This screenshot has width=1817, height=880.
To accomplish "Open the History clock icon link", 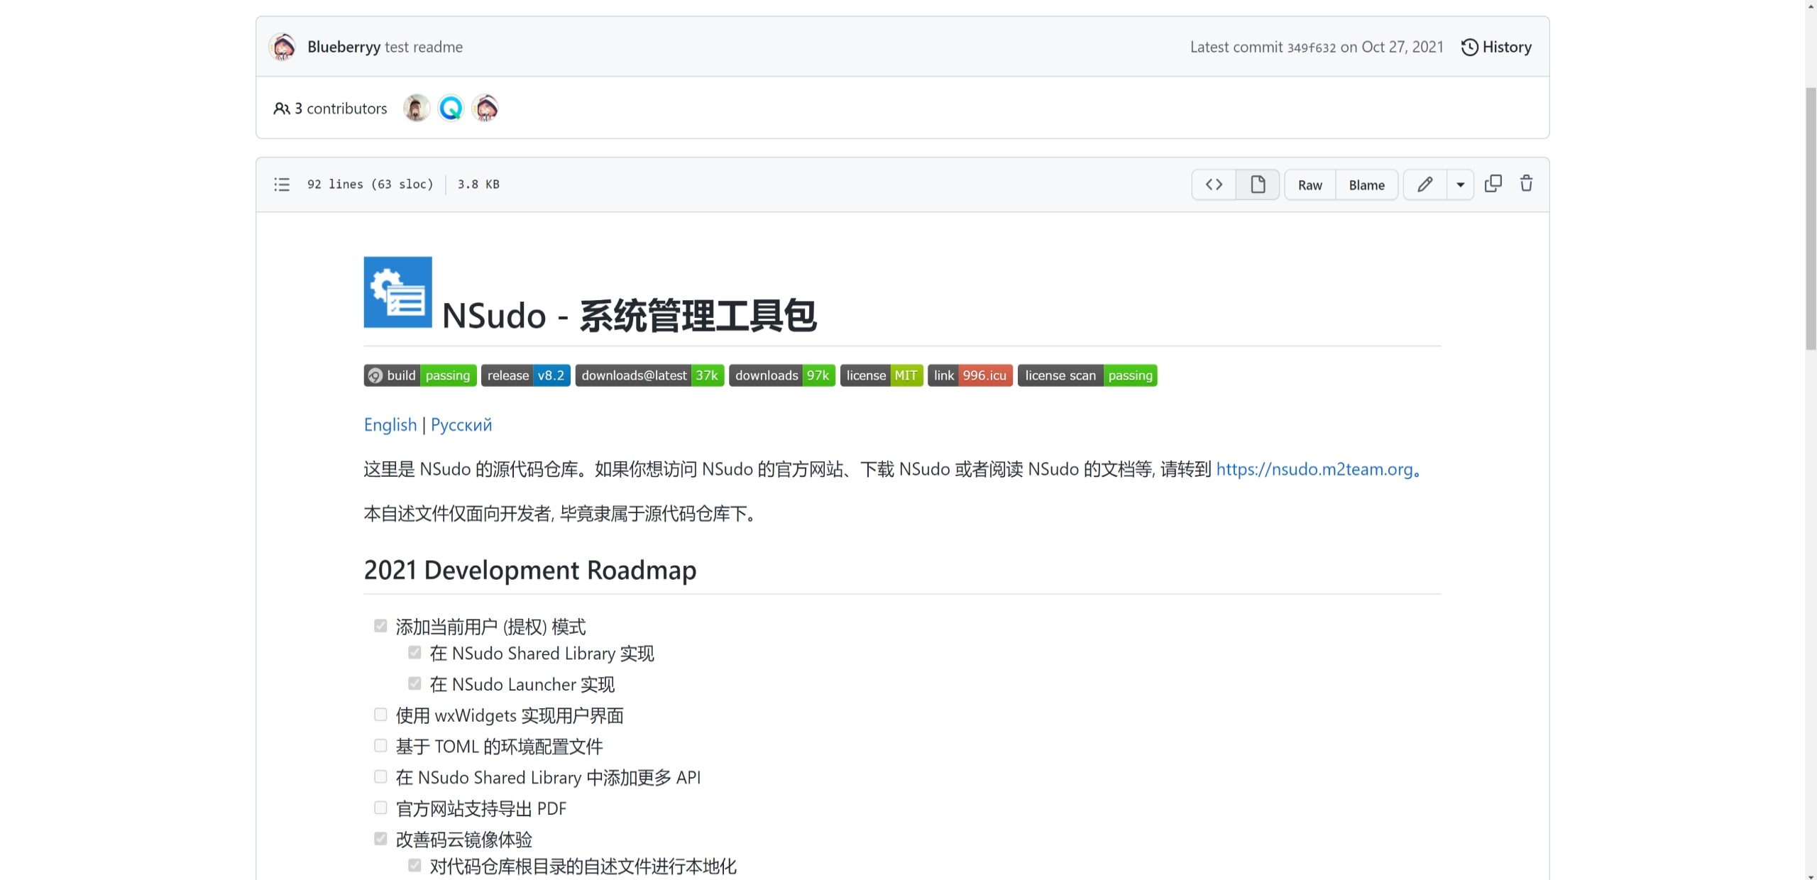I will click(1469, 47).
